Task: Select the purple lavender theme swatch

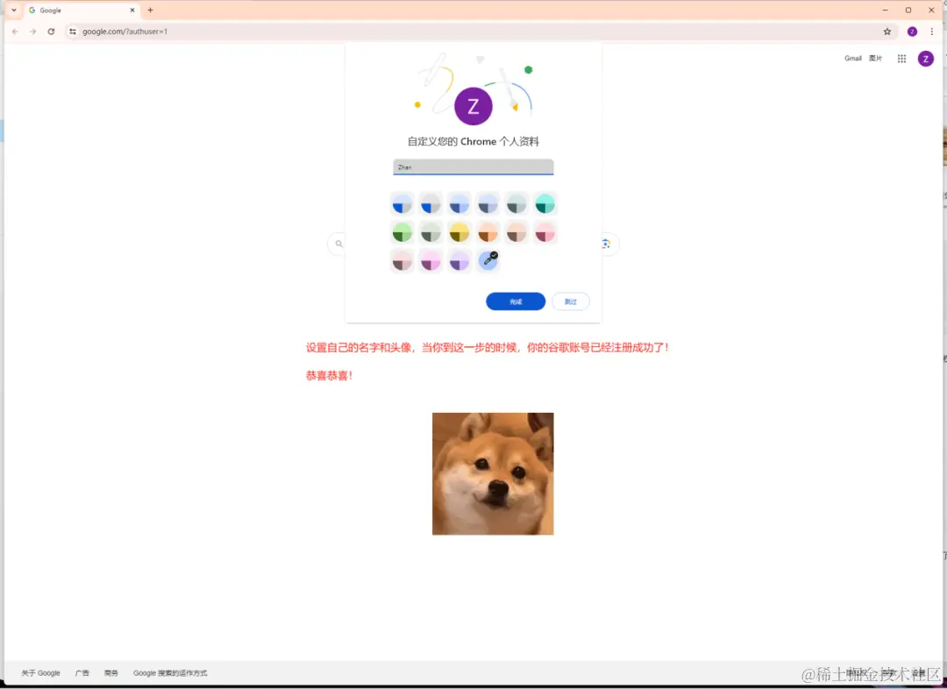Action: click(459, 261)
